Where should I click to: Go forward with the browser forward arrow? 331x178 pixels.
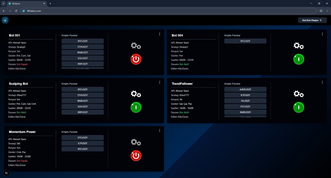tap(10, 11)
